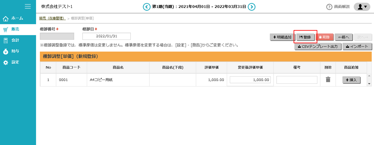Toggle the hamburger sidebar menu

pyautogui.click(x=28, y=6)
